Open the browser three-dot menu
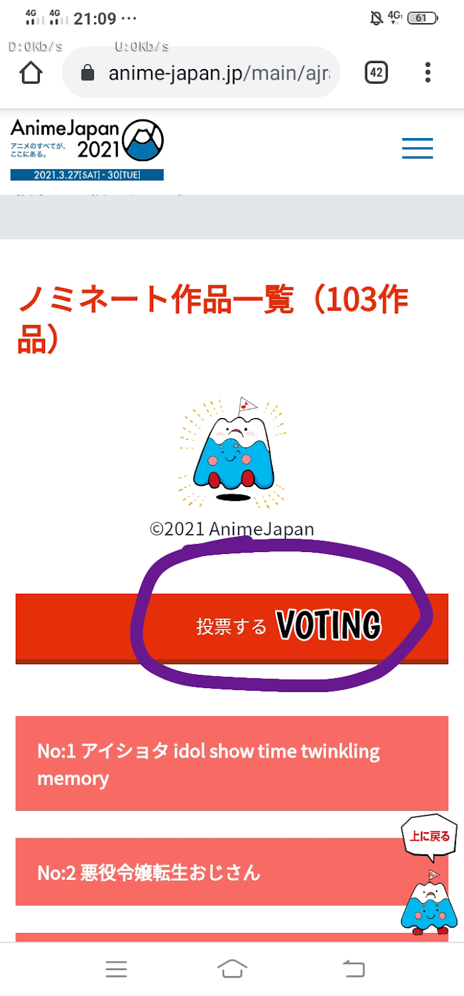This screenshot has width=464, height=996. point(428,72)
